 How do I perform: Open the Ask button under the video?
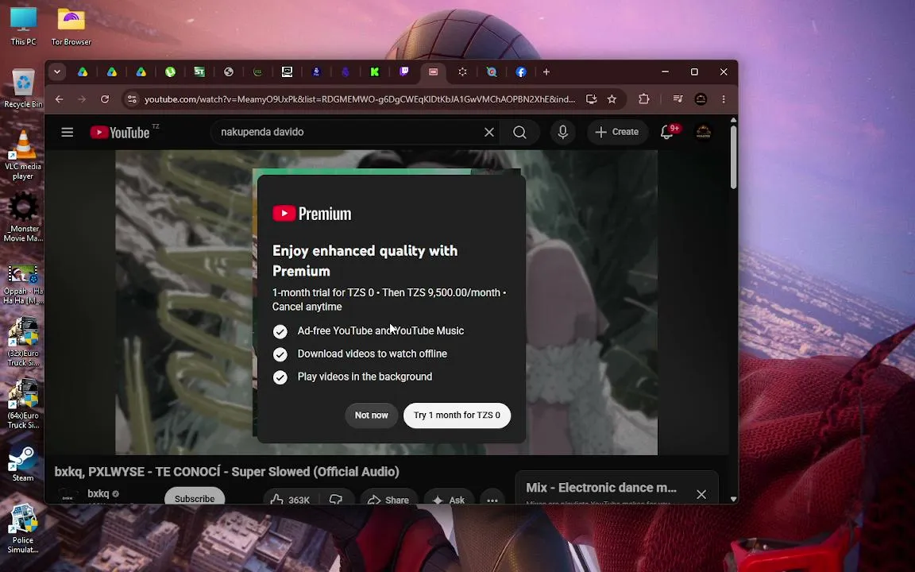pyautogui.click(x=448, y=500)
